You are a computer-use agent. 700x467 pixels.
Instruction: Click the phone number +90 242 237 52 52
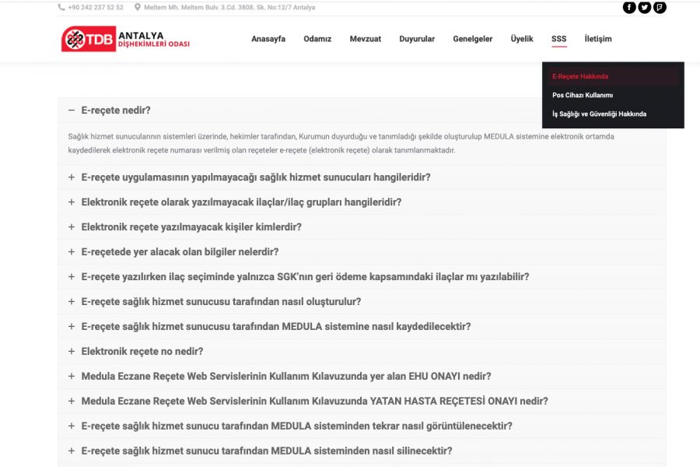pyautogui.click(x=95, y=8)
